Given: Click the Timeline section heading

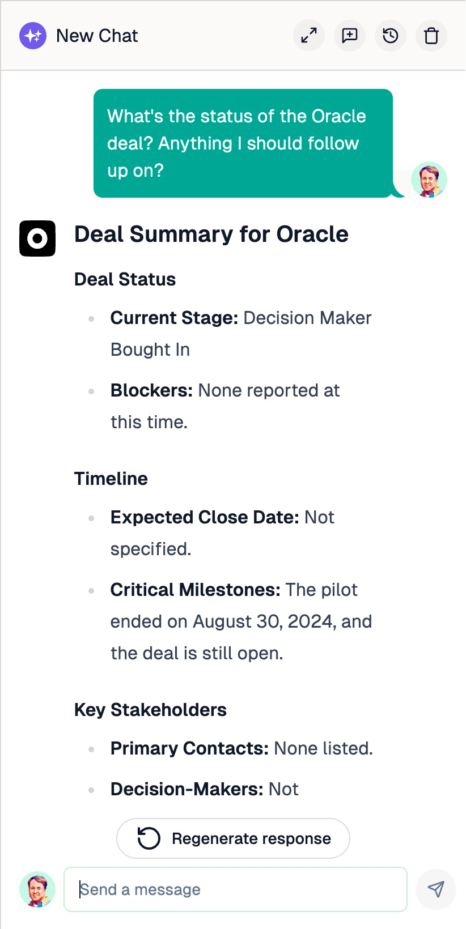Looking at the screenshot, I should click(x=111, y=479).
